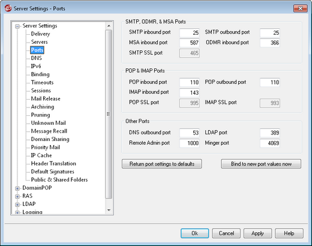This screenshot has height=246, width=312.
Task: Select DNS in the settings tree
Action: [x=37, y=58]
